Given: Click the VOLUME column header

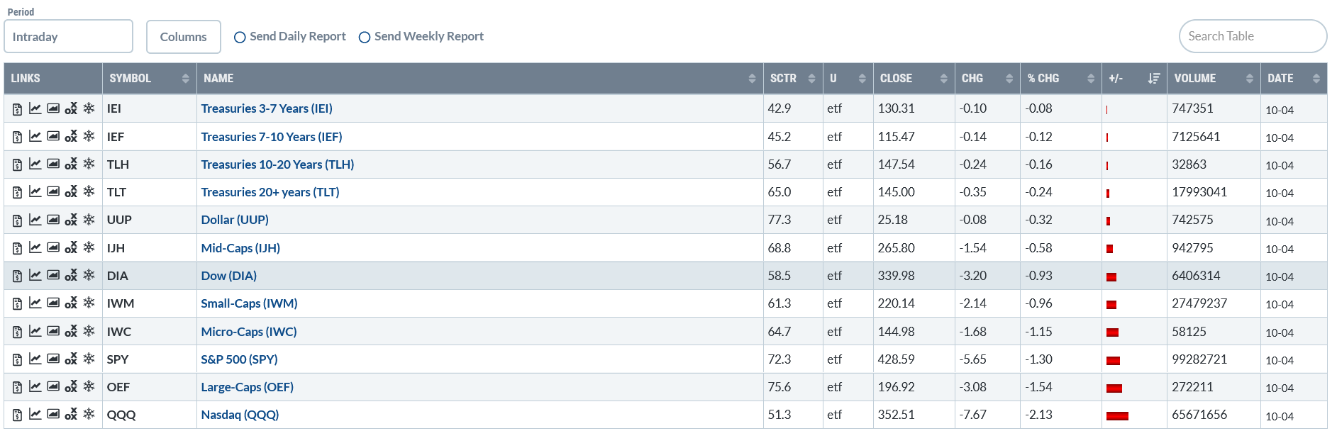Looking at the screenshot, I should tap(1214, 79).
